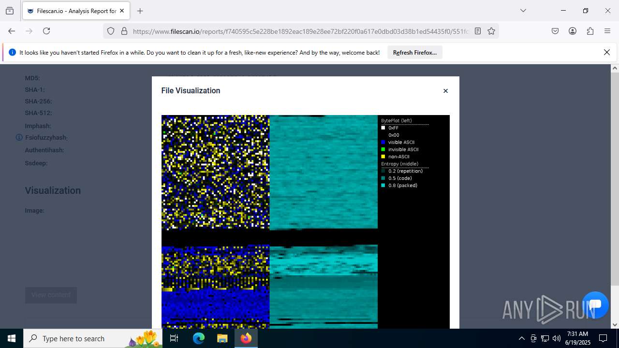Dismiss the Firefox refresh notification bar
The height and width of the screenshot is (348, 619).
click(x=607, y=52)
